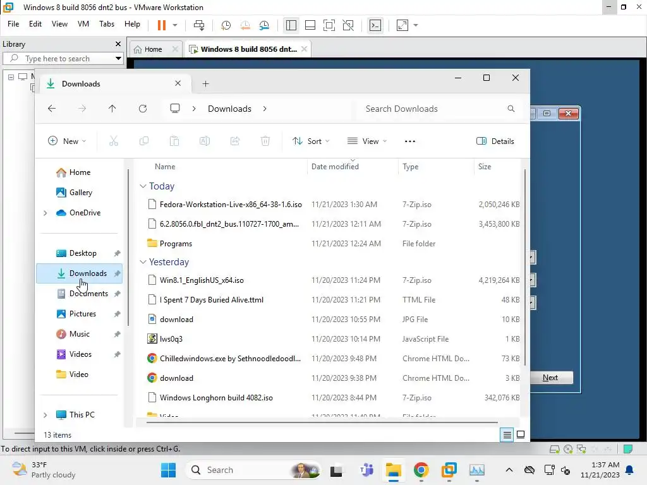Open the See more ellipsis menu
The height and width of the screenshot is (485, 647).
point(409,141)
